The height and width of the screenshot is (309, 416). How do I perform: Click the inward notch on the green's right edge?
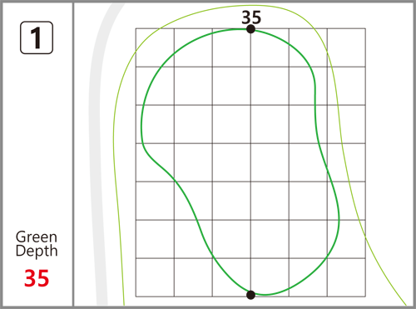pyautogui.click(x=315, y=94)
